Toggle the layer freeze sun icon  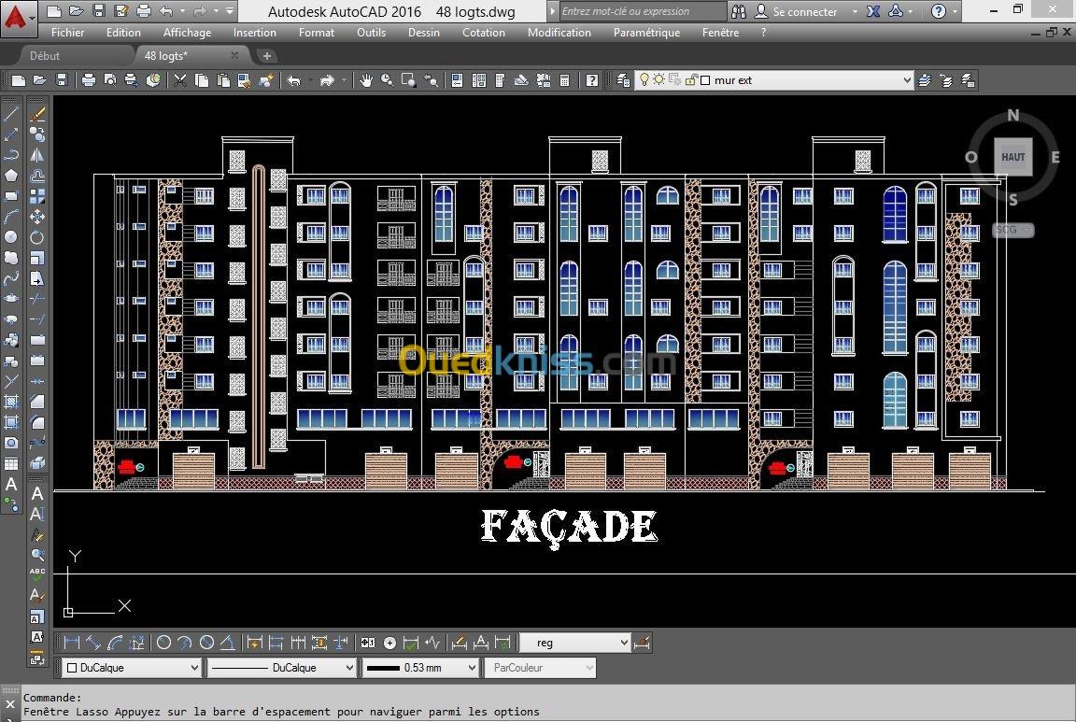[x=658, y=80]
